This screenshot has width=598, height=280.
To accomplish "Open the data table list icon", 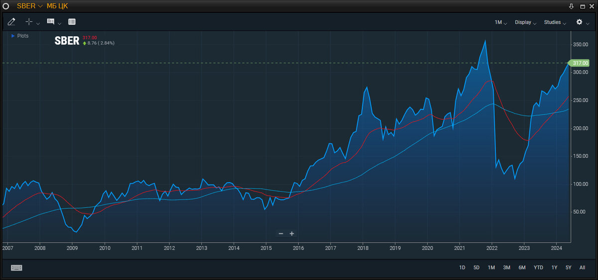I will click(x=72, y=22).
